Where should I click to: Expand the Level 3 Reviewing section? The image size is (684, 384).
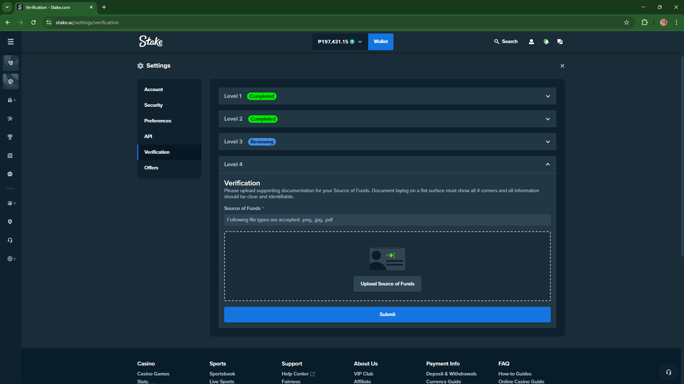387,142
